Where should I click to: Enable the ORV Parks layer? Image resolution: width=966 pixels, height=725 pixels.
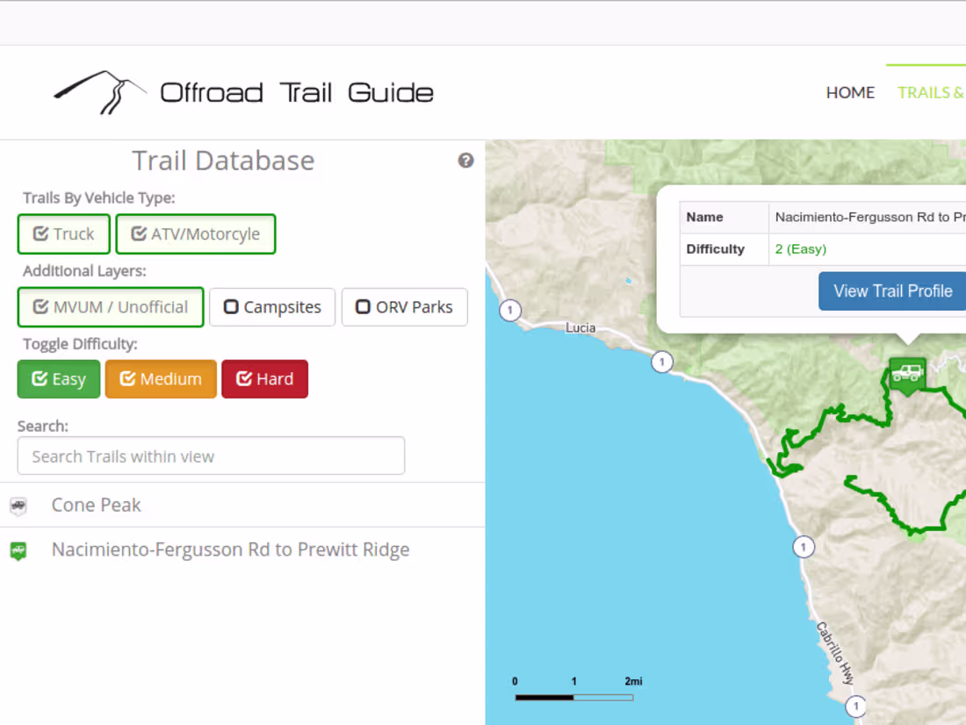point(404,307)
